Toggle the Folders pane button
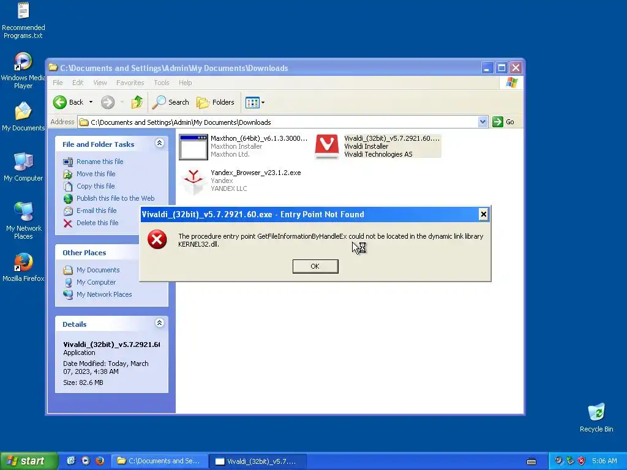 point(215,102)
